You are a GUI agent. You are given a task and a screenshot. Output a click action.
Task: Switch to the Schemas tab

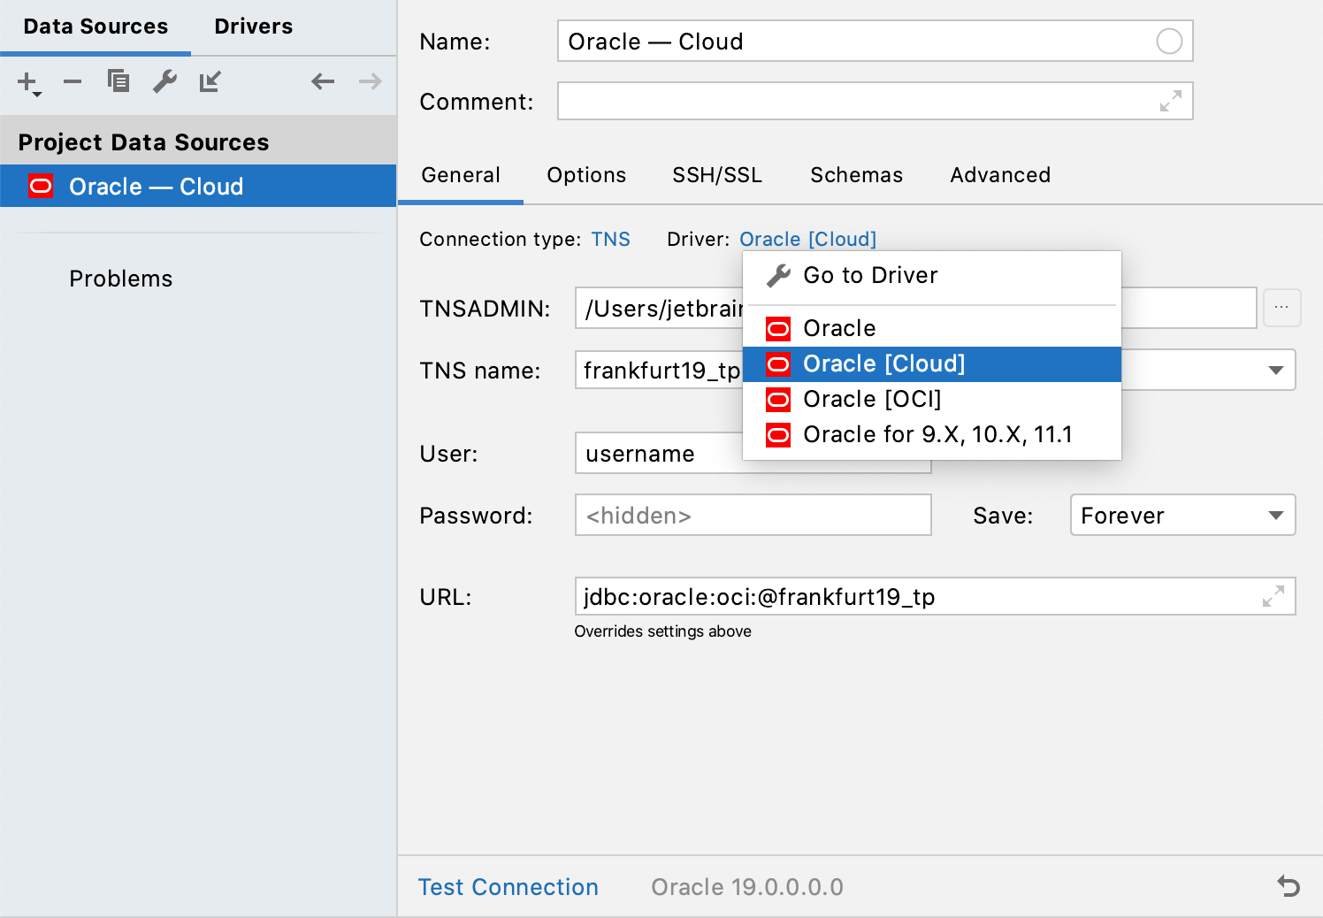pos(856,175)
